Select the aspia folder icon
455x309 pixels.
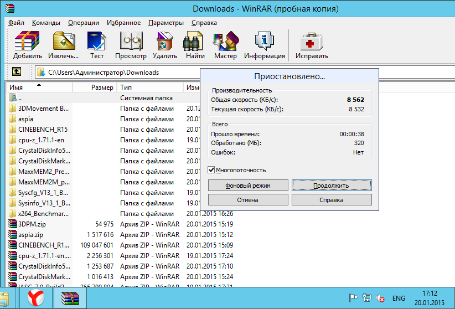(x=12, y=119)
